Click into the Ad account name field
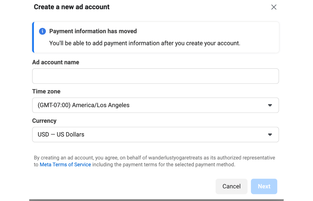 click(155, 76)
